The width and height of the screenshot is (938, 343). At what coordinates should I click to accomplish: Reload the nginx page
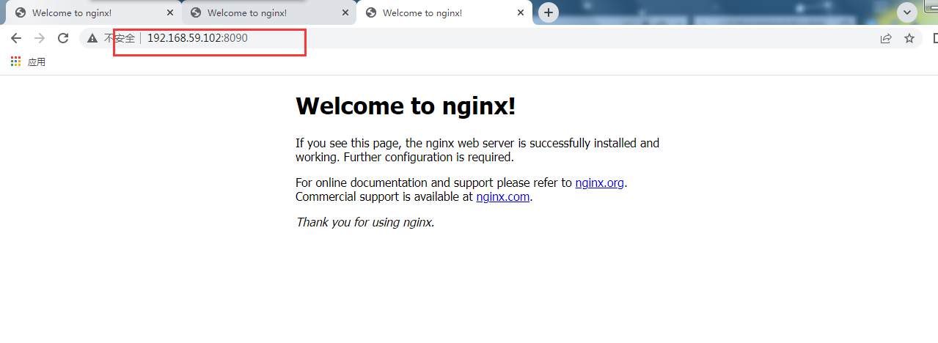pyautogui.click(x=63, y=38)
